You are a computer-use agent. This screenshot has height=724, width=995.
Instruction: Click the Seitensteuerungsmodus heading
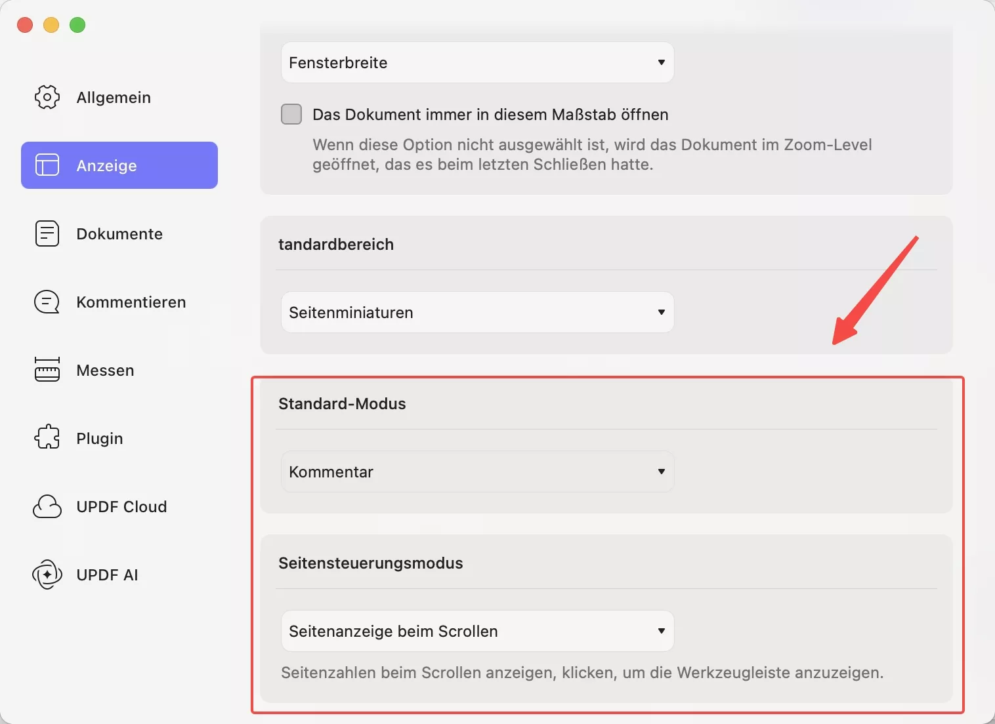pyautogui.click(x=371, y=563)
